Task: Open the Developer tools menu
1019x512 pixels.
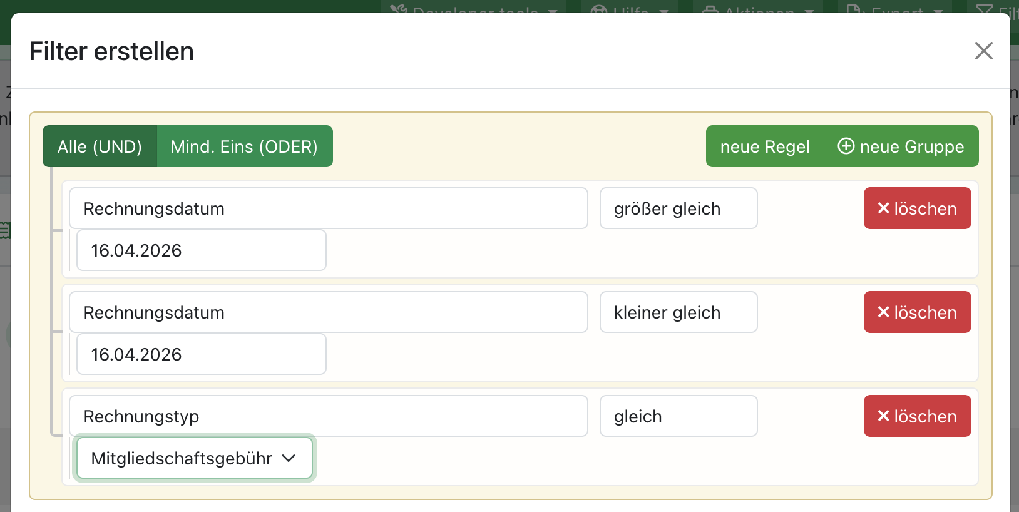Action: [x=474, y=9]
